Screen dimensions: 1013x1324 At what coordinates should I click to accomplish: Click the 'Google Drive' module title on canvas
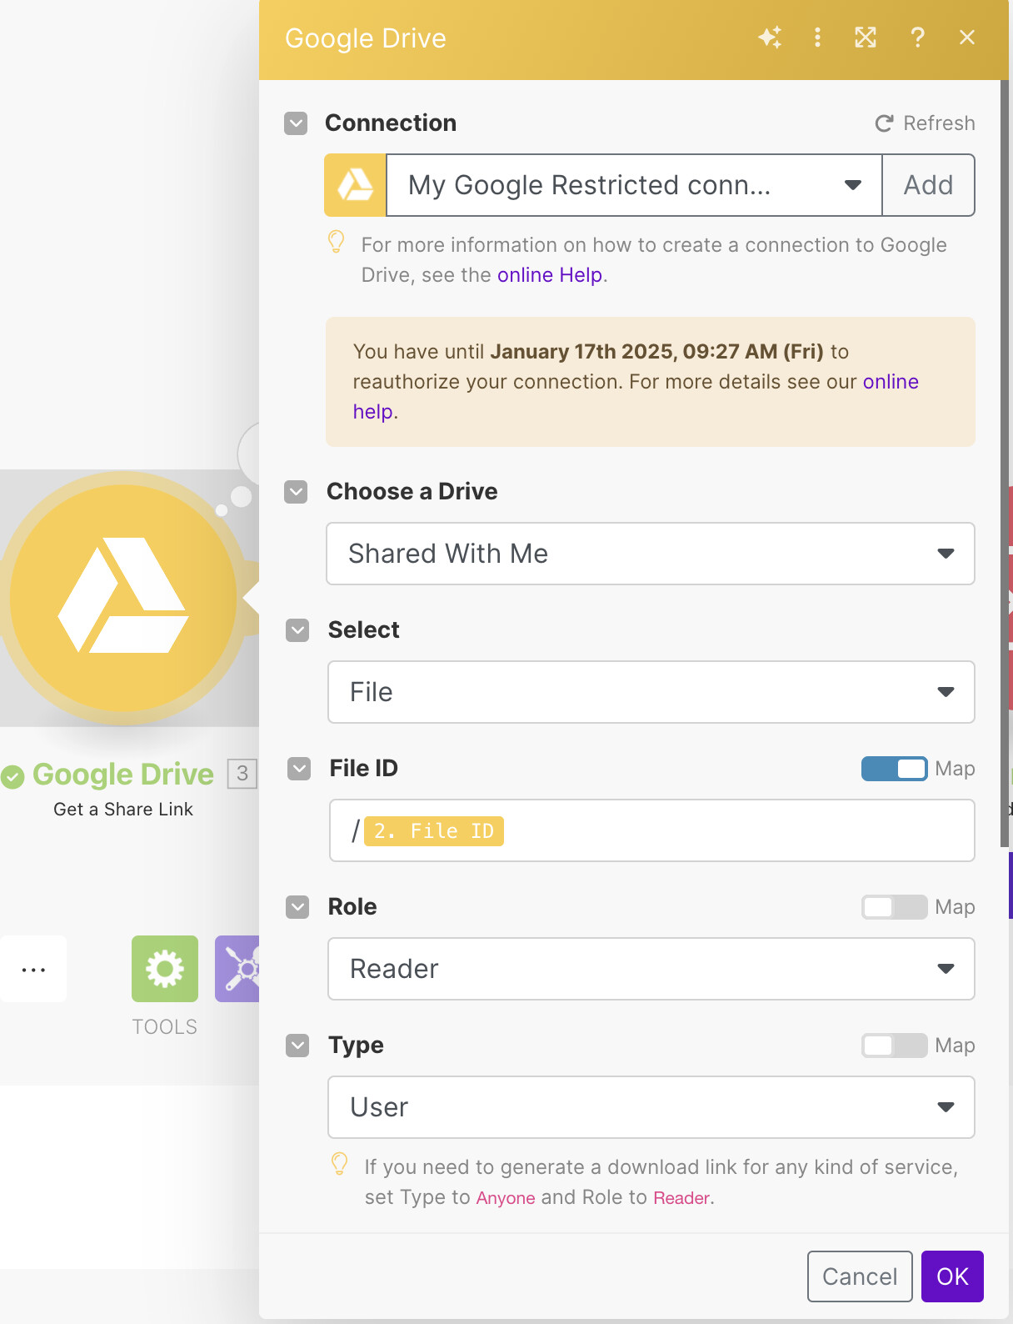tap(123, 775)
